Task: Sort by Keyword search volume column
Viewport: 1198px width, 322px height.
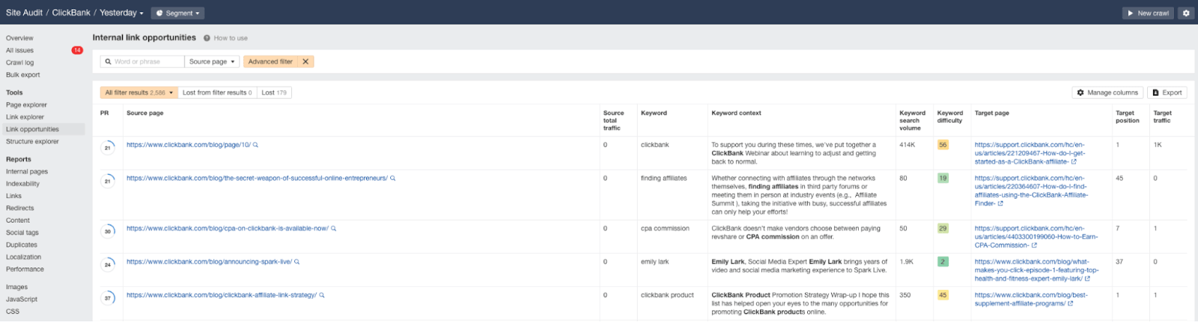Action: point(913,120)
